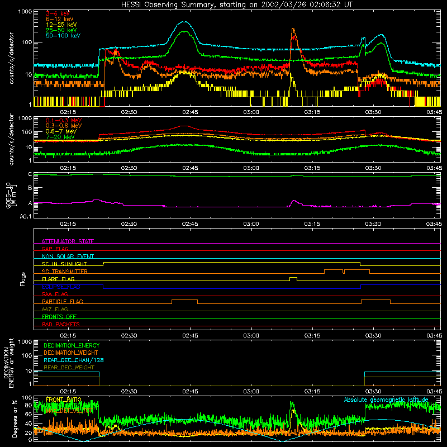Screen dimensions: 447x447
Task: Click the SC_IN_SUNLIGHT flag label
Action: tap(64, 264)
